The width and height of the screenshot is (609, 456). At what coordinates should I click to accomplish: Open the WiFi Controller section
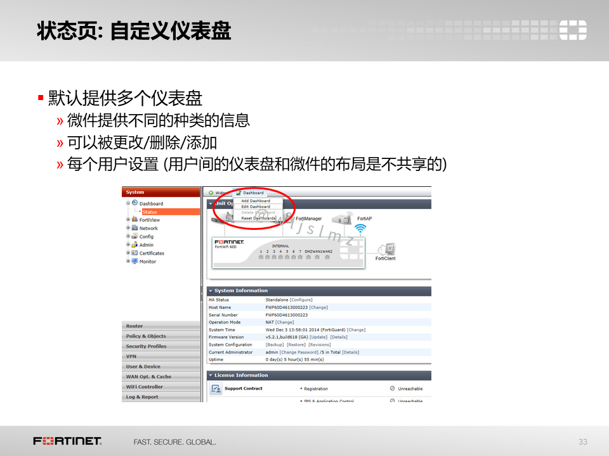tap(161, 386)
